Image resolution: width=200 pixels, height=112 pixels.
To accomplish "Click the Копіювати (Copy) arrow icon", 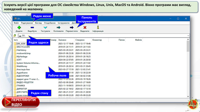I will [x=58, y=27].
